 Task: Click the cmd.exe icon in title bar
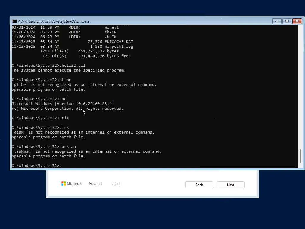click(x=14, y=21)
